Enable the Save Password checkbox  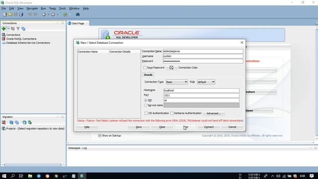pos(145,68)
